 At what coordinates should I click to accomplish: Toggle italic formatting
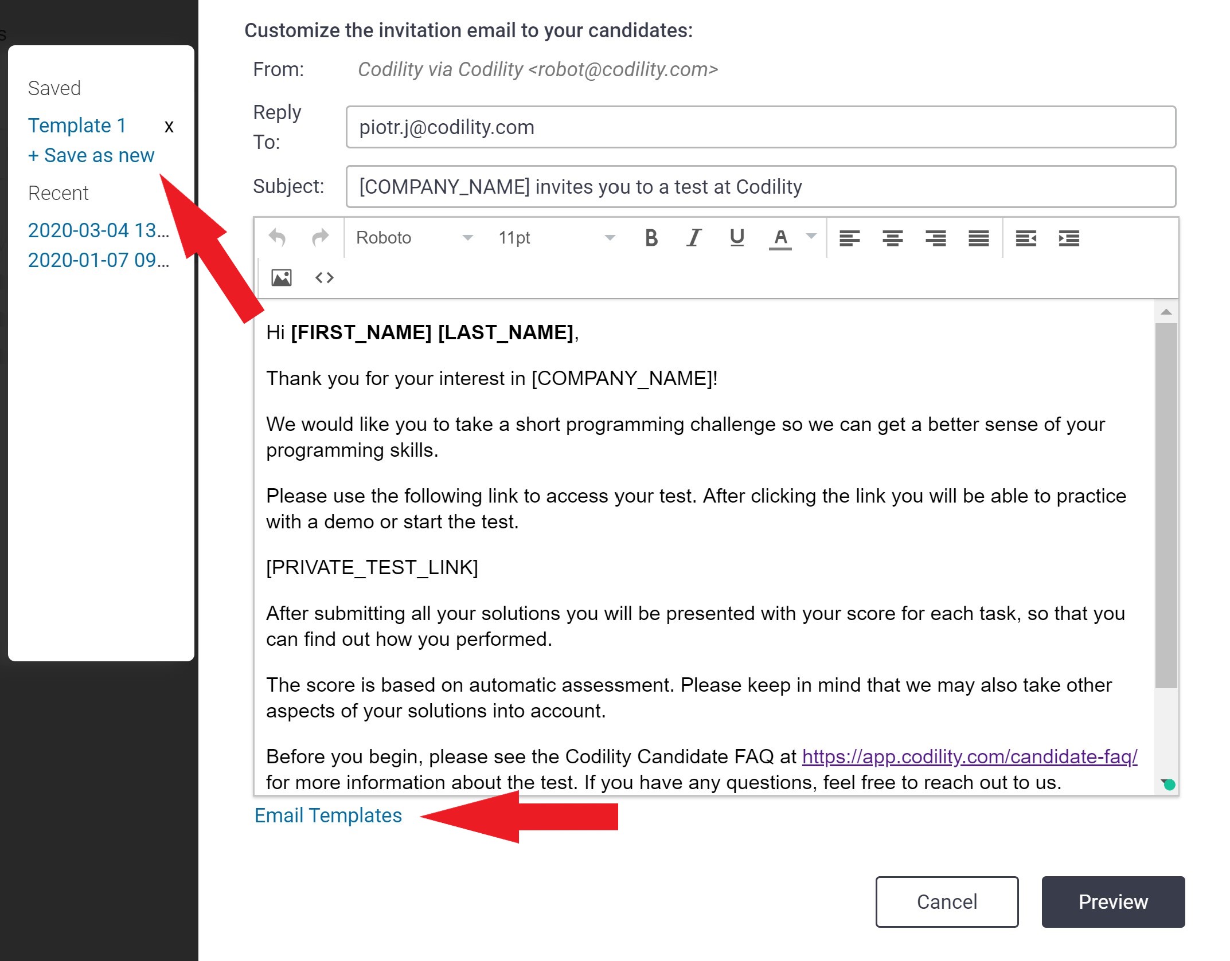[694, 238]
